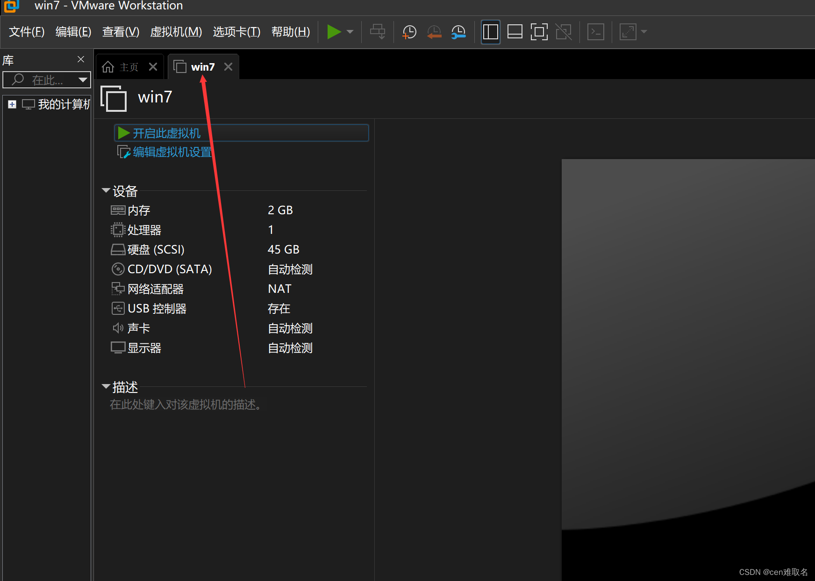The height and width of the screenshot is (581, 815).
Task: Click the hard disk icon
Action: point(118,249)
